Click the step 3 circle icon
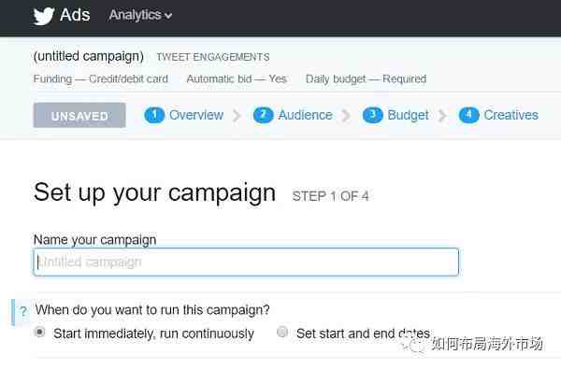Screen dimensions: 561x369 [x=373, y=115]
